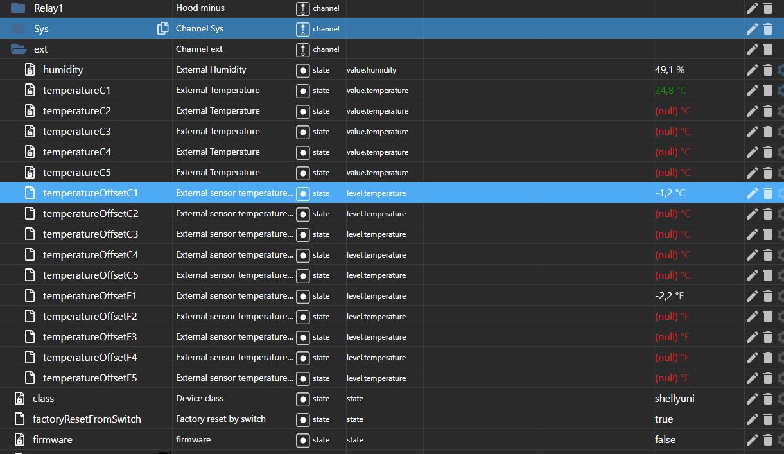Edit the humidity state
This screenshot has height=454, width=784.
point(753,70)
